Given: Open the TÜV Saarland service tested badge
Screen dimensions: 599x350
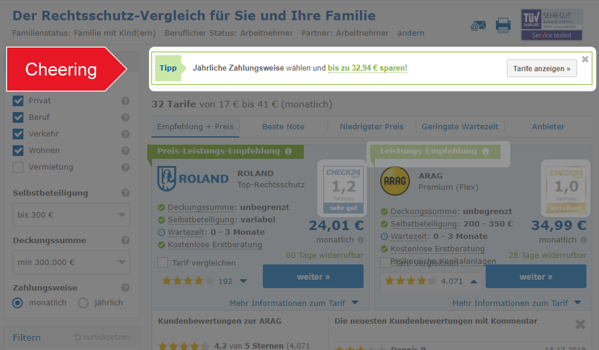Looking at the screenshot, I should point(552,25).
